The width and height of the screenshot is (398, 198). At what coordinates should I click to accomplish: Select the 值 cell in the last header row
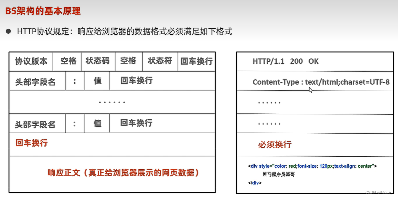tap(97, 123)
